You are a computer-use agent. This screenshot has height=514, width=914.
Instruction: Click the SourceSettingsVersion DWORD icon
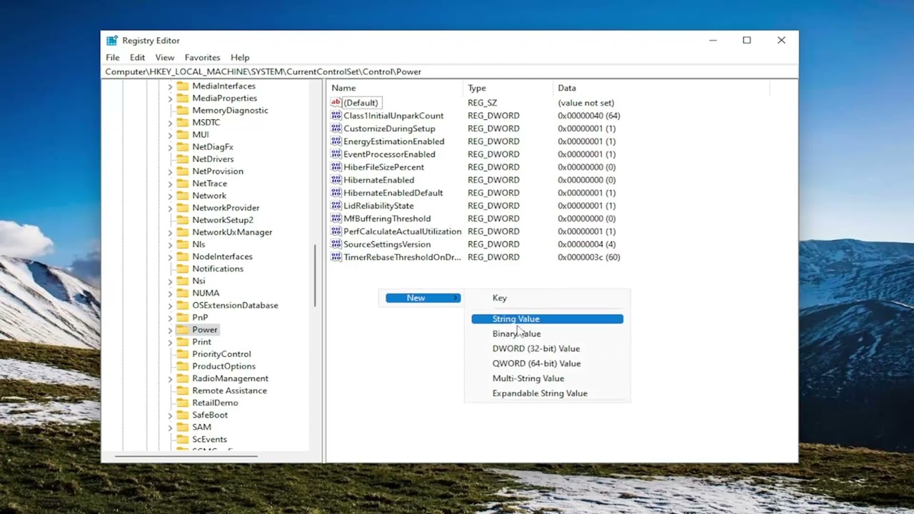tap(336, 244)
